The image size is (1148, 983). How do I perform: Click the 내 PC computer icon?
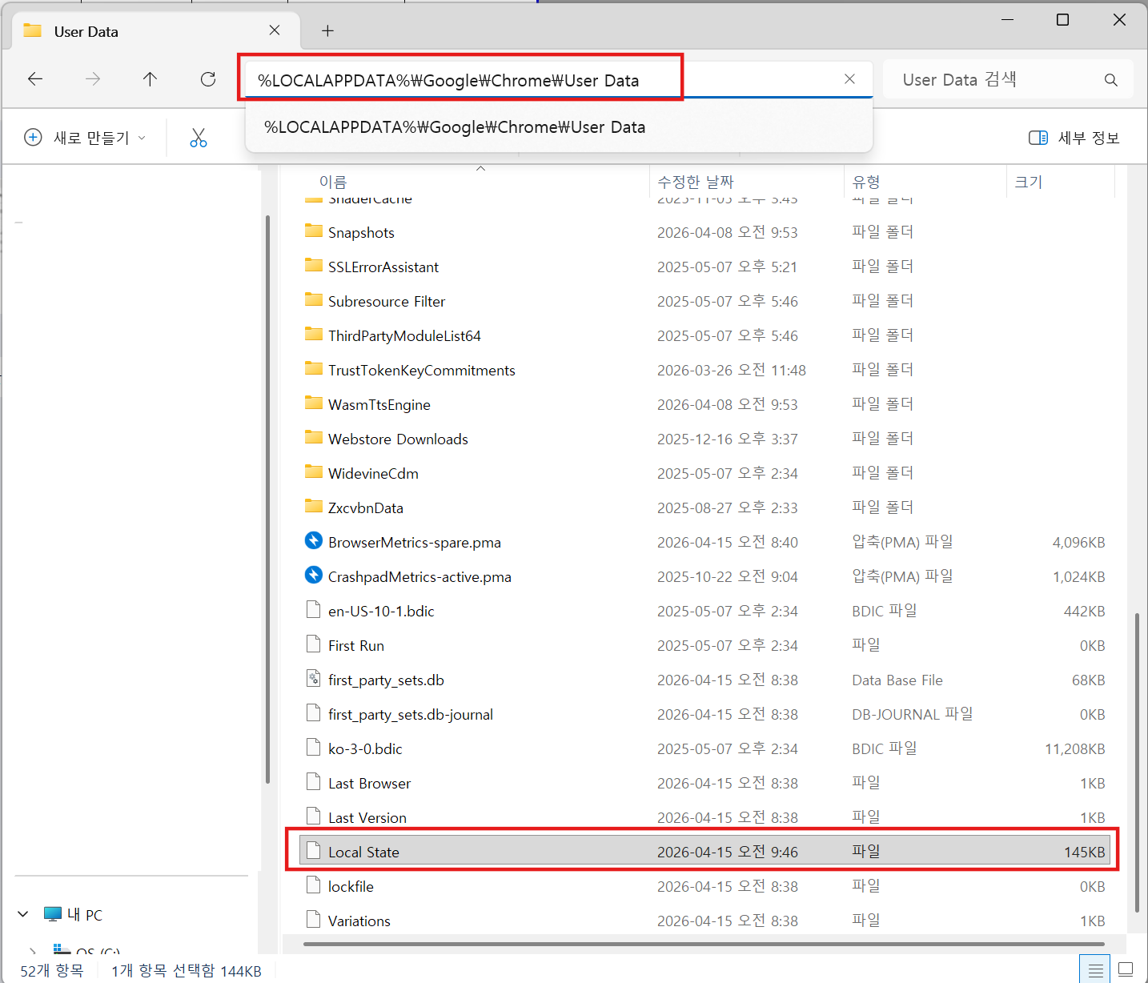[x=53, y=914]
